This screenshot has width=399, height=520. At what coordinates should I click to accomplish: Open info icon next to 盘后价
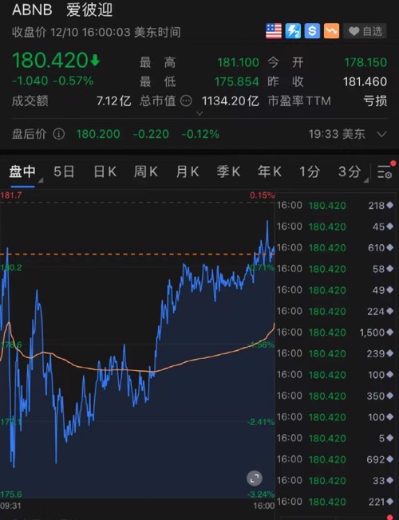click(59, 134)
